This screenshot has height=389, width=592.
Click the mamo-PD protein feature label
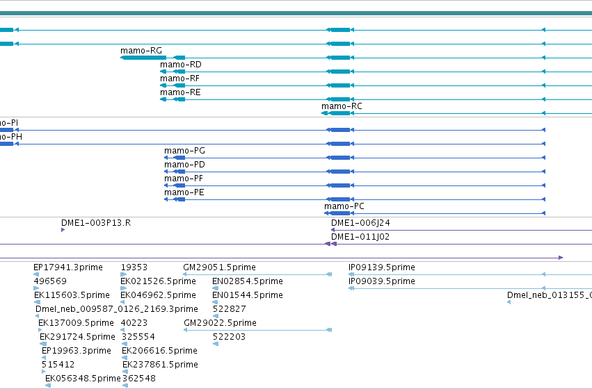coord(184,165)
